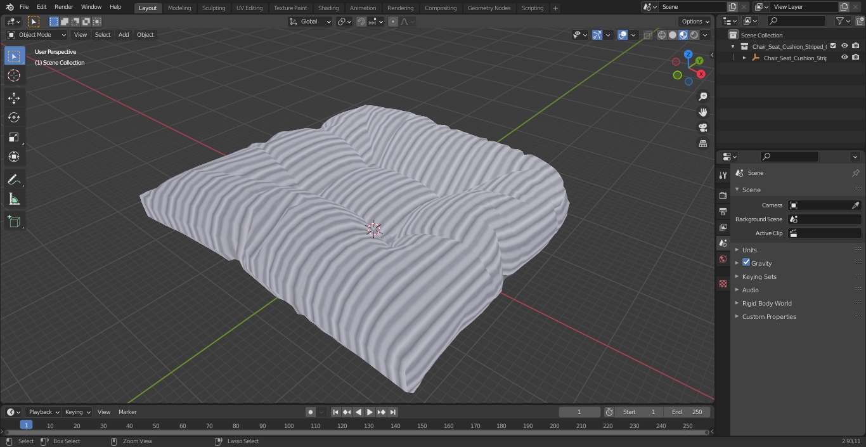Add a new workspace tab
The height and width of the screenshot is (447, 866).
pyautogui.click(x=555, y=8)
